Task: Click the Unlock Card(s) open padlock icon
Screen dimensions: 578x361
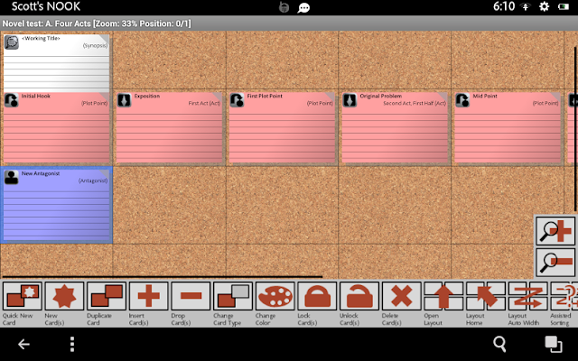Action: click(359, 296)
